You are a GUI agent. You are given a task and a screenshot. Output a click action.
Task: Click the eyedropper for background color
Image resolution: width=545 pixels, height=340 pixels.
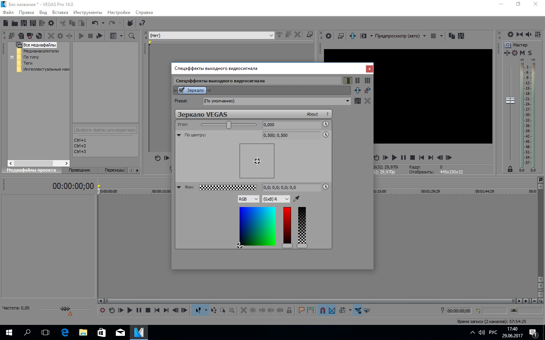coord(296,199)
